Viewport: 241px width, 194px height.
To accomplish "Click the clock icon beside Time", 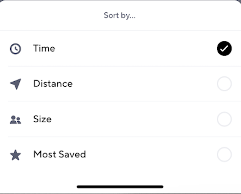I will (x=15, y=49).
